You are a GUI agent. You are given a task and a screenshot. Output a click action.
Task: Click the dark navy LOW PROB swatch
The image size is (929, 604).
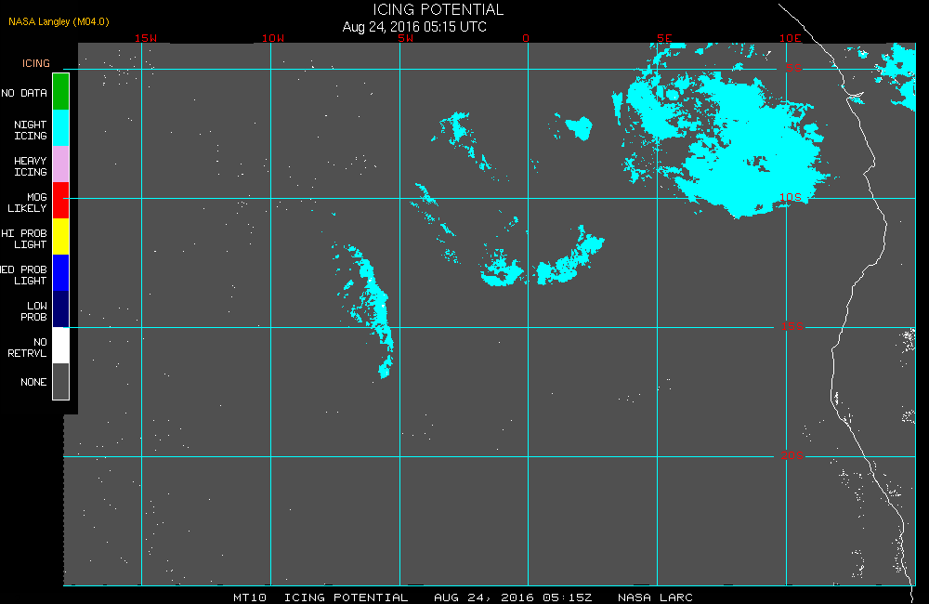[x=61, y=309]
